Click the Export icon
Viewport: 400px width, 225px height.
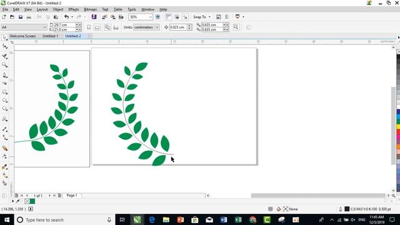pos(112,17)
